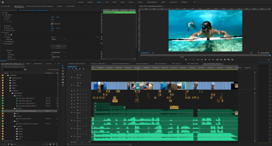Screen dimensions: 272x146
Task: Open the Audio workspace
Action: (x=122, y=2)
